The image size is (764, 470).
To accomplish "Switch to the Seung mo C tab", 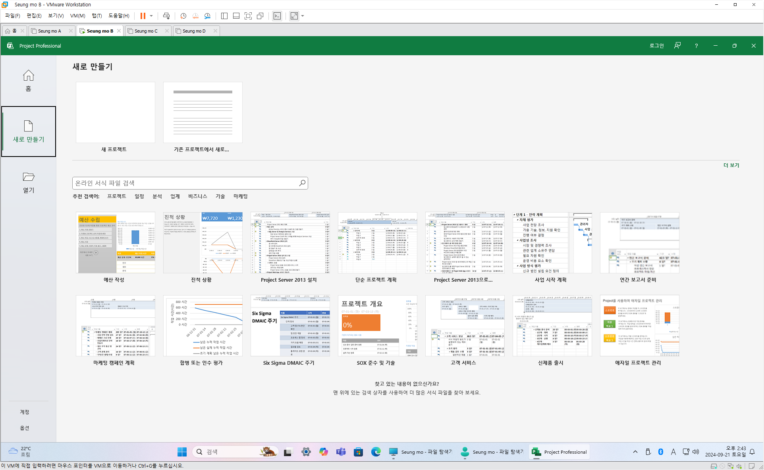I will (x=146, y=31).
